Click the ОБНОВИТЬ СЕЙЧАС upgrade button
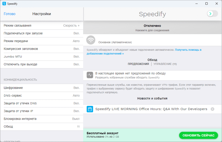 (198, 135)
